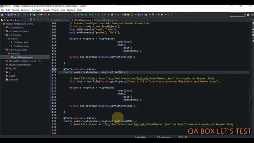Maximize the Project Explorer view

(x=48, y=19)
